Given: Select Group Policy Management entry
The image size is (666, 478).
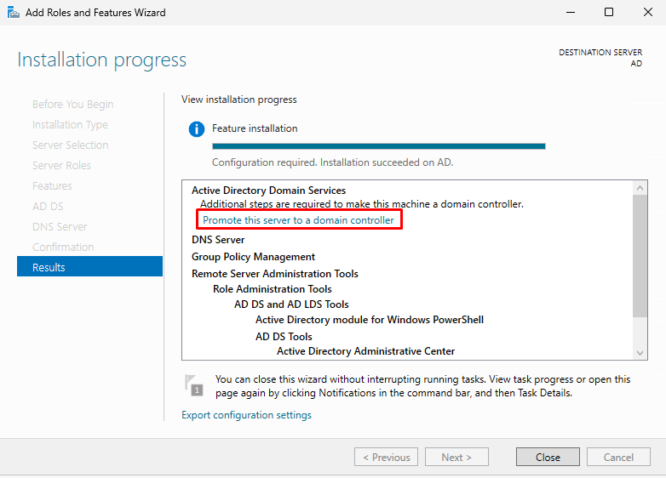Looking at the screenshot, I should tap(253, 257).
